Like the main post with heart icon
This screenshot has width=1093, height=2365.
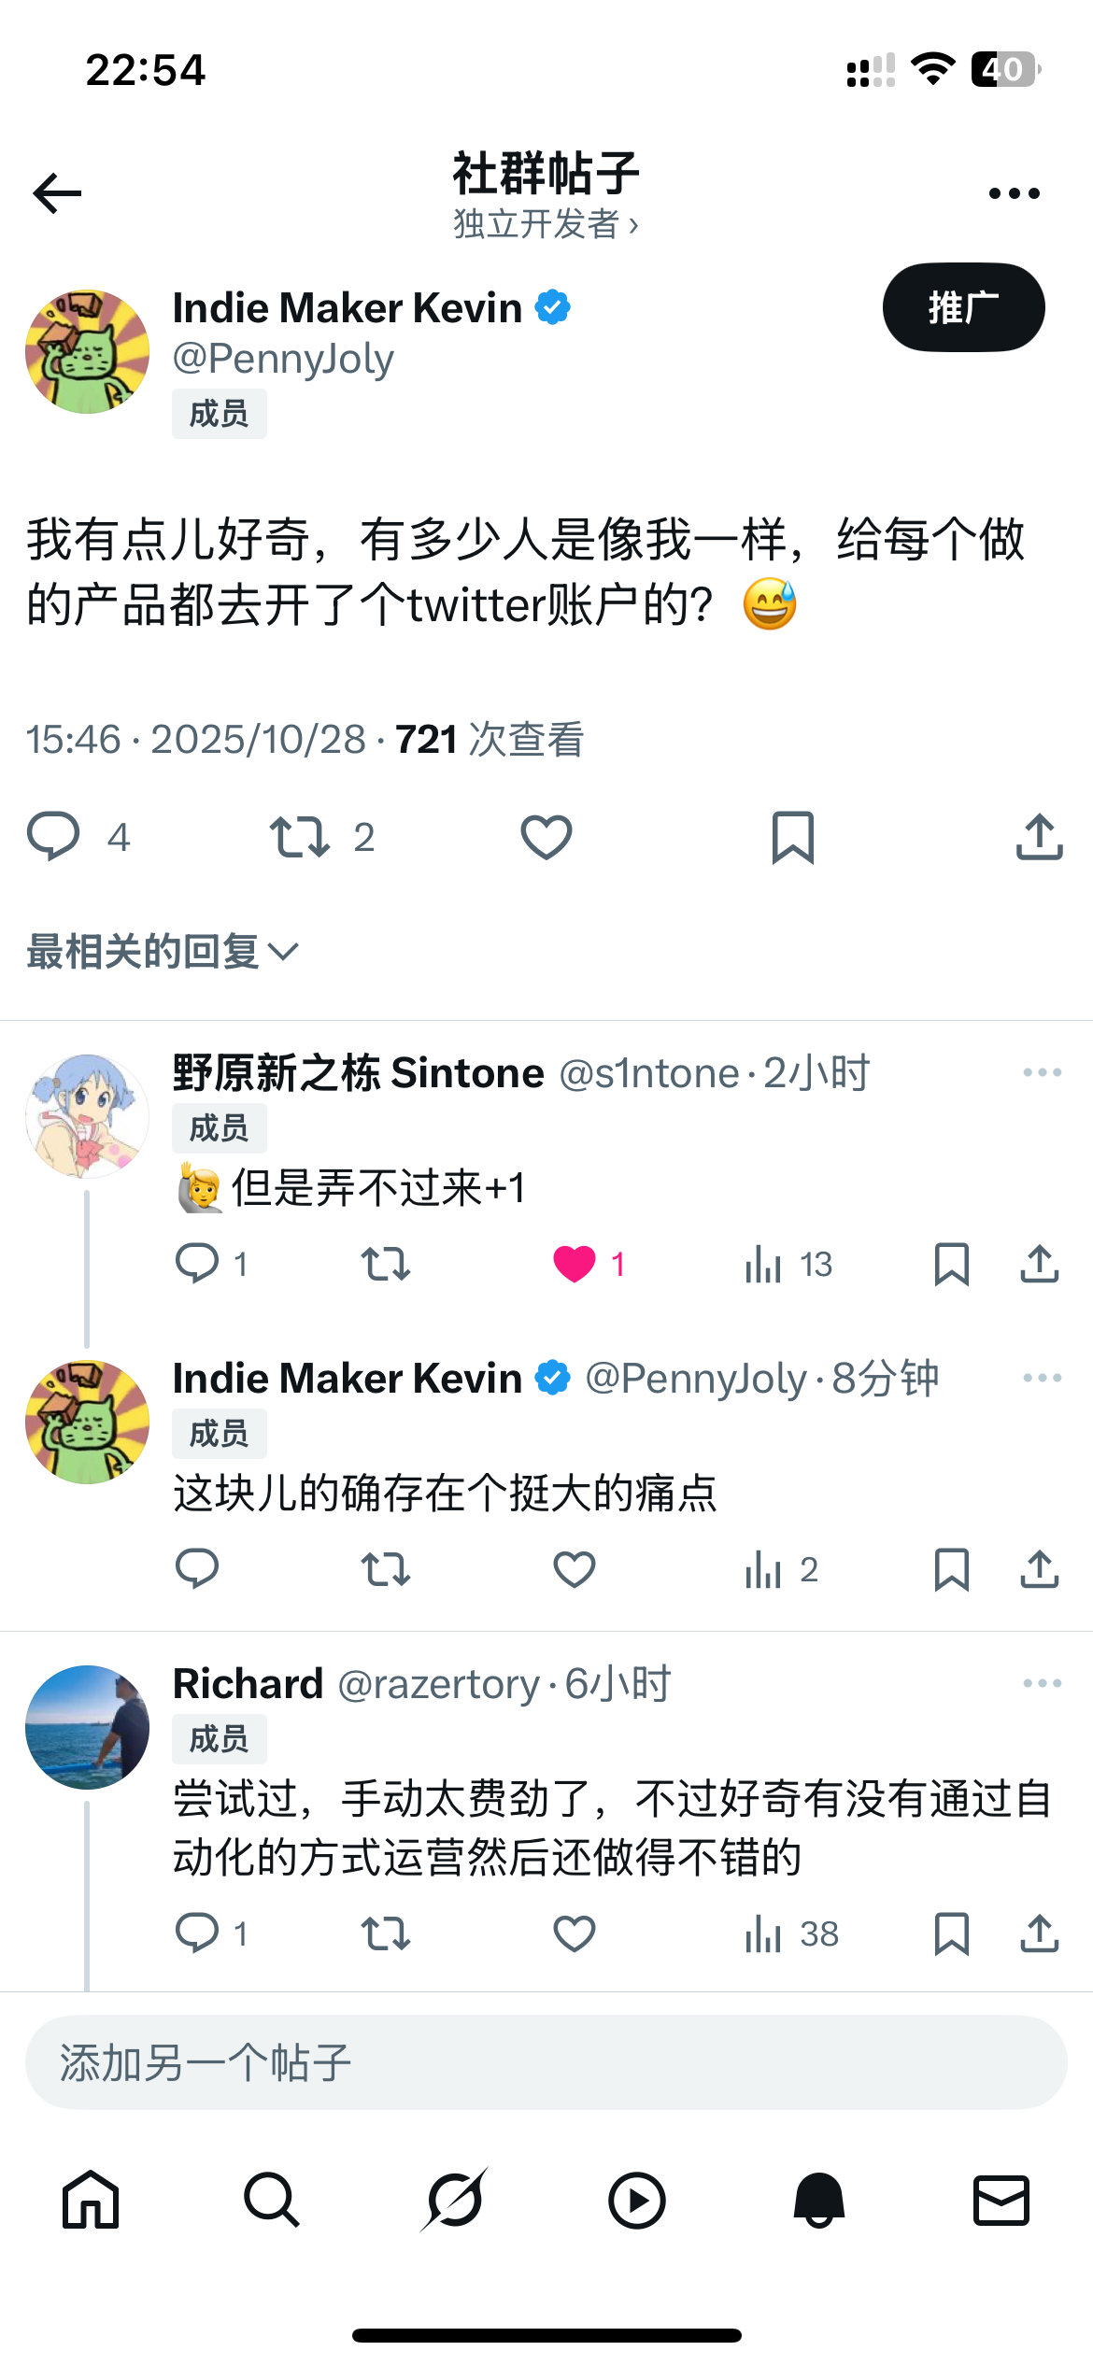click(x=546, y=837)
